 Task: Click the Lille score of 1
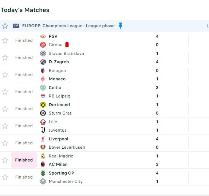[x=157, y=122]
